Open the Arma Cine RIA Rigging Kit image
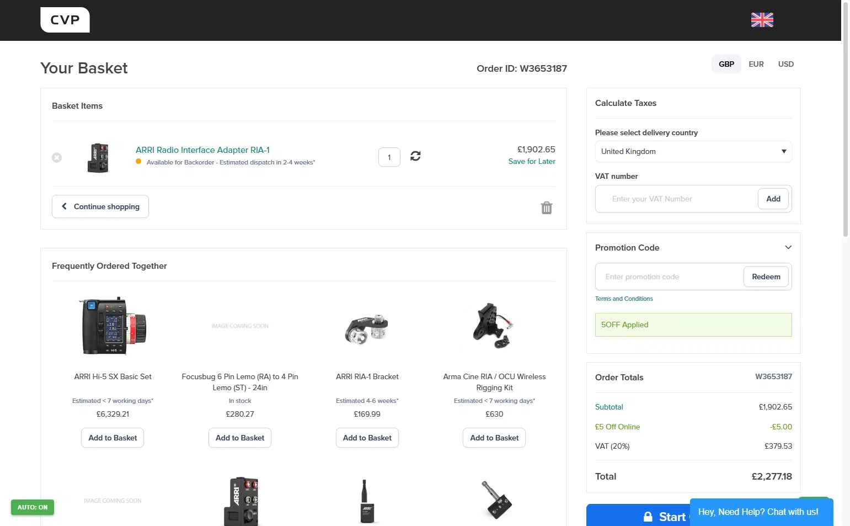 [494, 326]
